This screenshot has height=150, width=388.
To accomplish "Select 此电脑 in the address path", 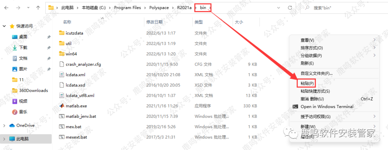I will (x=67, y=8).
